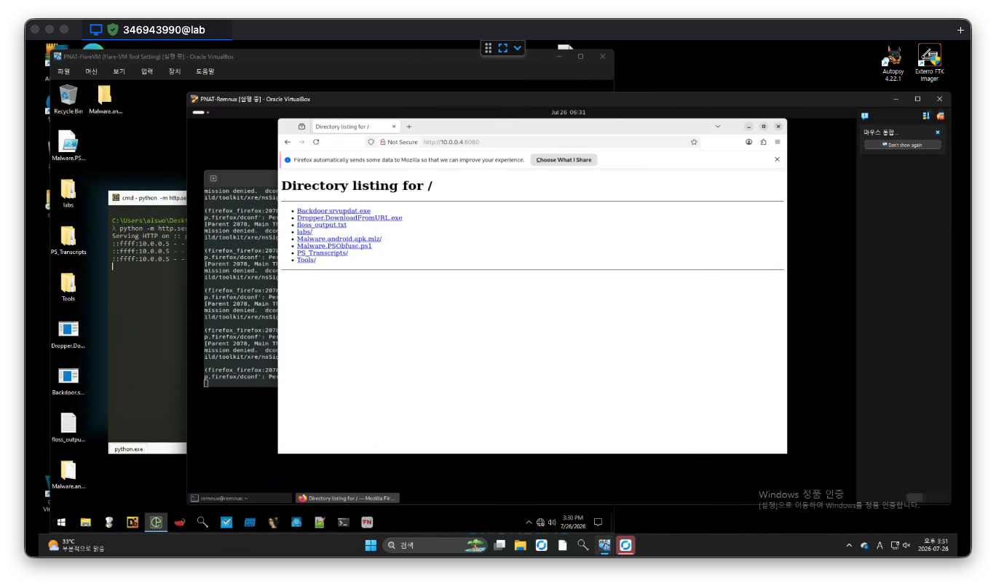Click the Don't show again button
Viewport: 996px width, 588px height.
pyautogui.click(x=902, y=145)
